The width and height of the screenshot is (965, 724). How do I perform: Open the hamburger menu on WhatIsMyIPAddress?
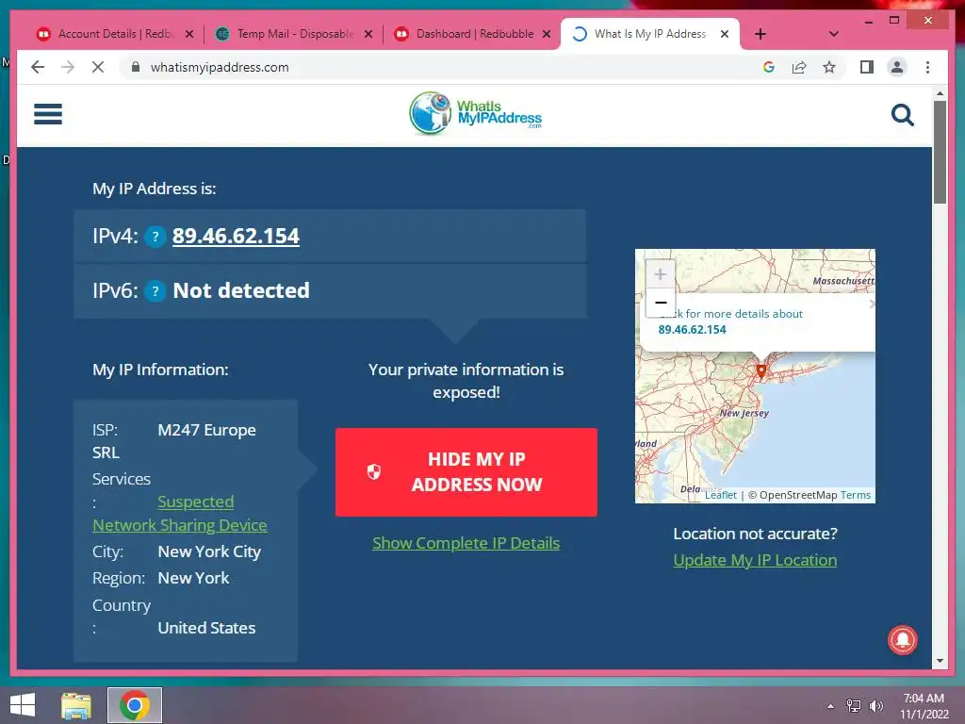point(48,114)
